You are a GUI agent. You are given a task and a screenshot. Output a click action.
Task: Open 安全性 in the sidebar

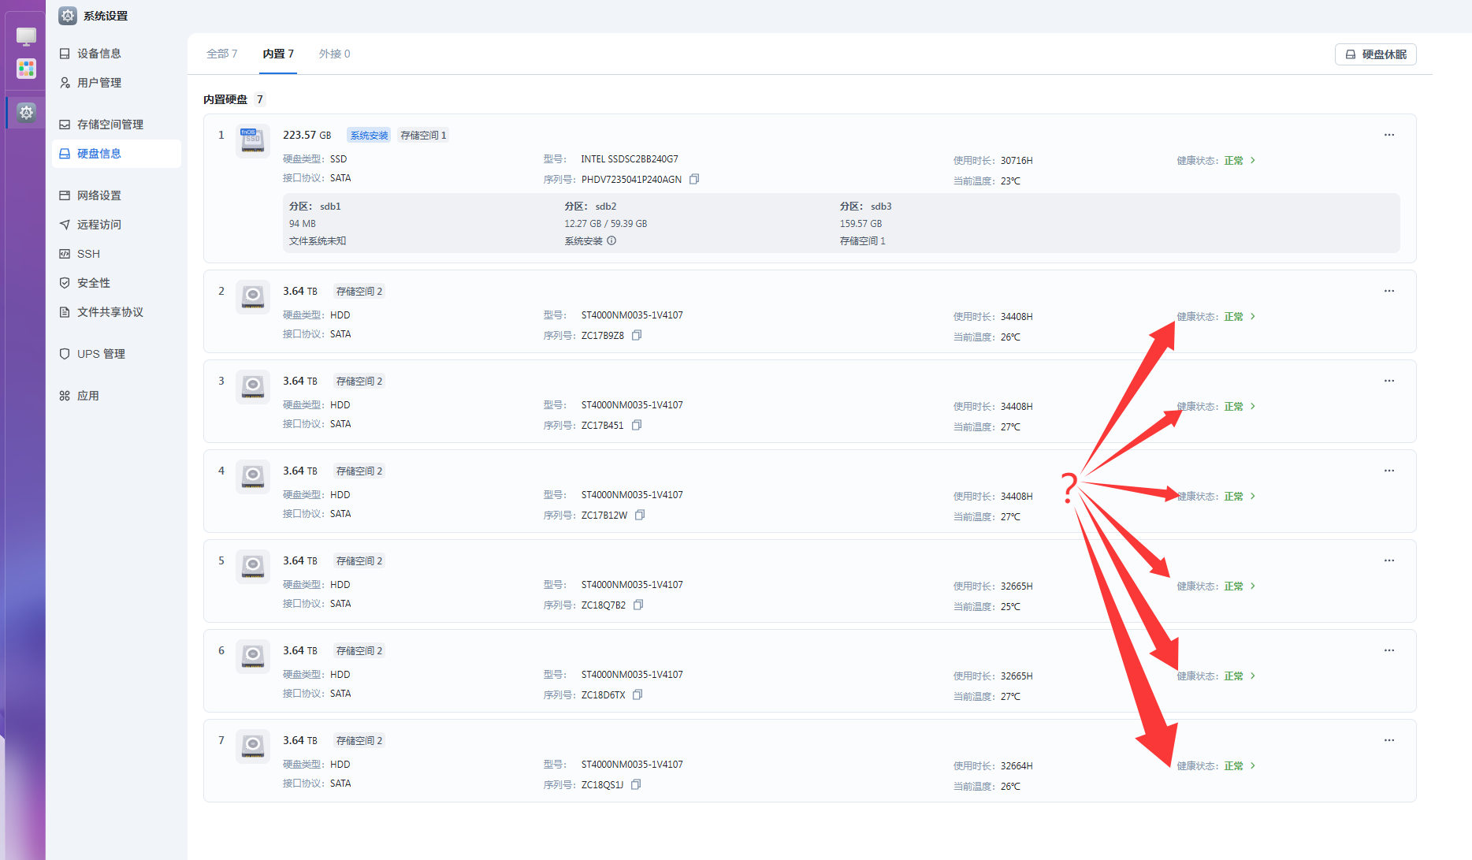point(117,283)
